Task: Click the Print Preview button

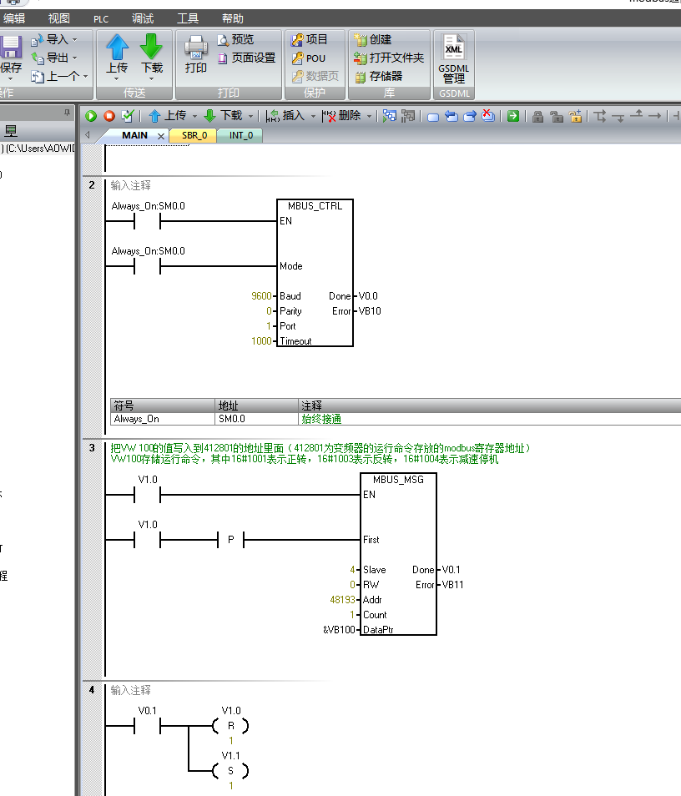Action: point(235,39)
